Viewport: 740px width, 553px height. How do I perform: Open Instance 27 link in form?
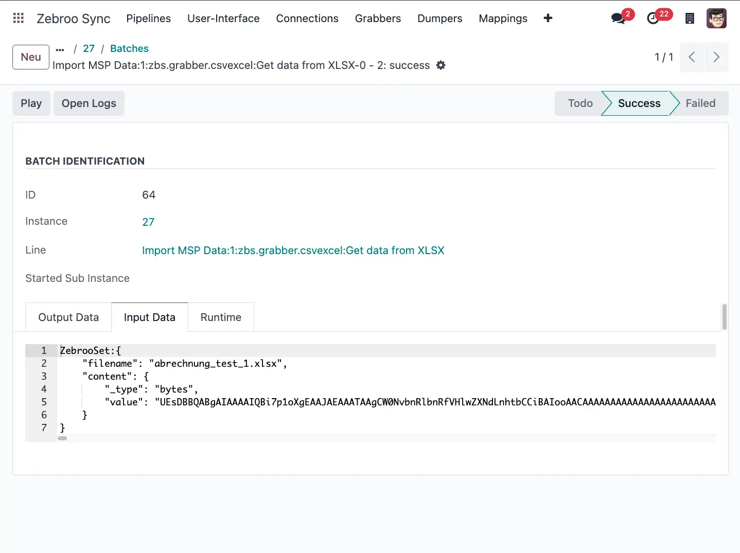click(148, 222)
